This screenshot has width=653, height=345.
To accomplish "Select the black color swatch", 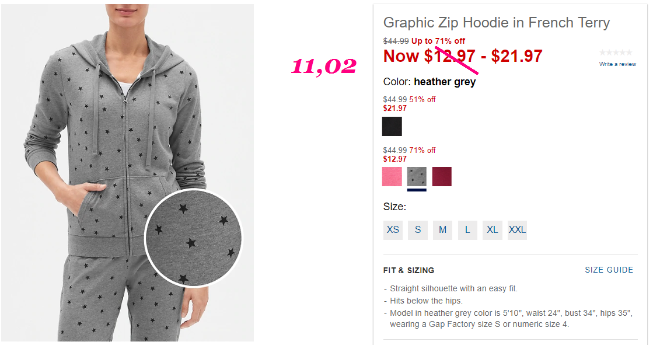I will pos(392,126).
